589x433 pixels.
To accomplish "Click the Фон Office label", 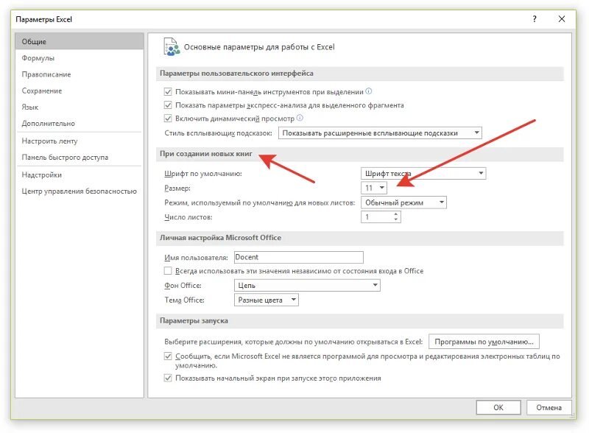I will pos(183,286).
